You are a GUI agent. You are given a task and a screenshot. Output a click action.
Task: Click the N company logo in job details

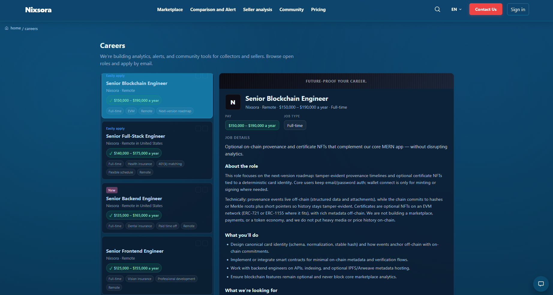click(x=233, y=102)
